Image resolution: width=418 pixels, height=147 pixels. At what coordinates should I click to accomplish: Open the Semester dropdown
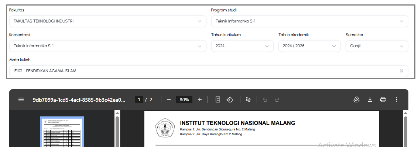(377, 46)
